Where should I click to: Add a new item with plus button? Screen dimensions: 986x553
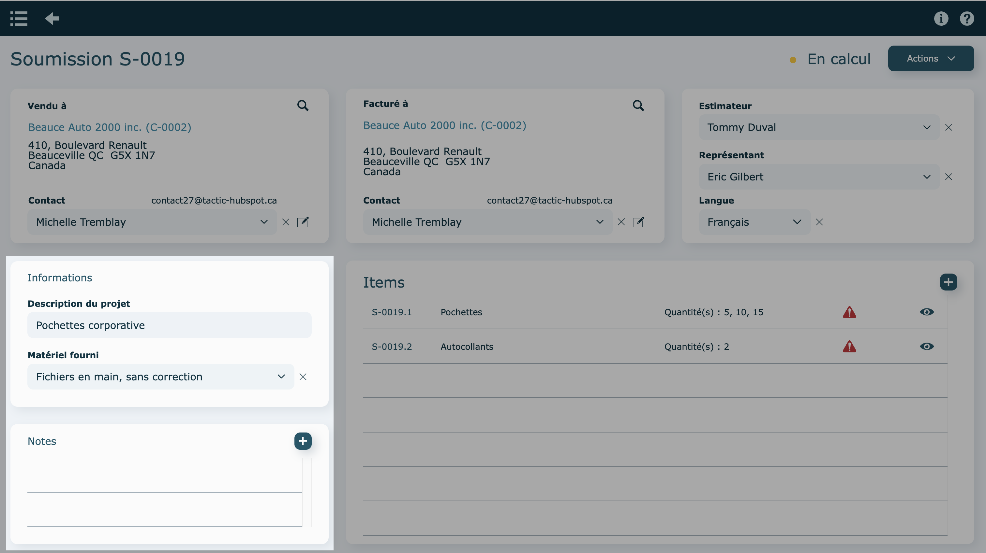pos(948,282)
